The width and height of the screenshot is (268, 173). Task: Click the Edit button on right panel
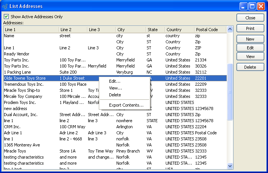pos(250,48)
